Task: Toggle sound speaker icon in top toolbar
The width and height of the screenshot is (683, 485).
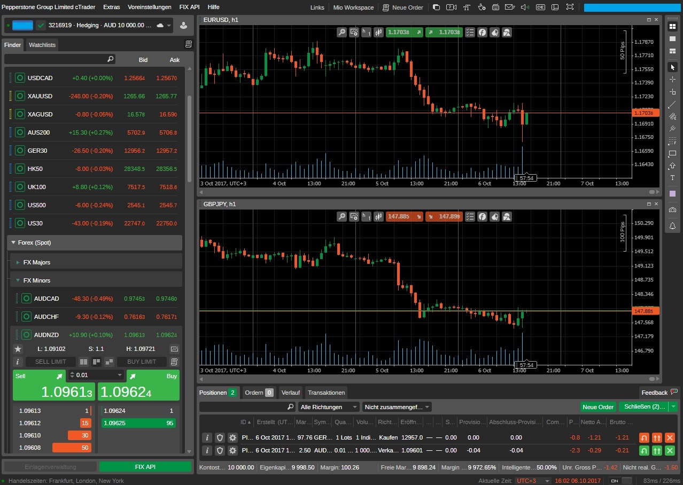Action: (x=525, y=7)
